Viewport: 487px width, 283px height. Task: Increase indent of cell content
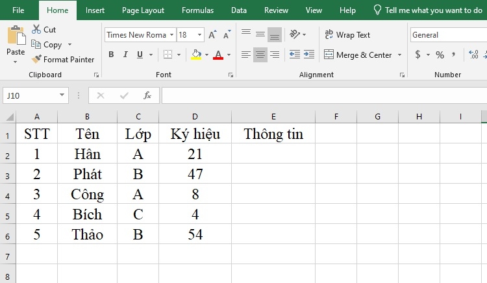(309, 55)
